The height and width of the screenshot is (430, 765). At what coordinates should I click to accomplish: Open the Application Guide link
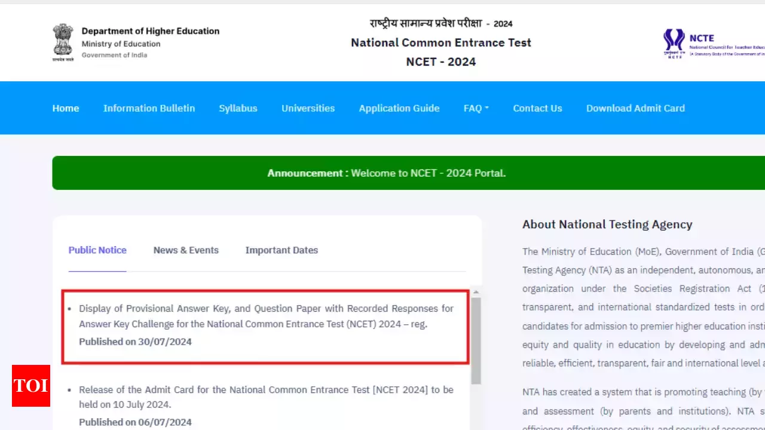click(x=399, y=108)
